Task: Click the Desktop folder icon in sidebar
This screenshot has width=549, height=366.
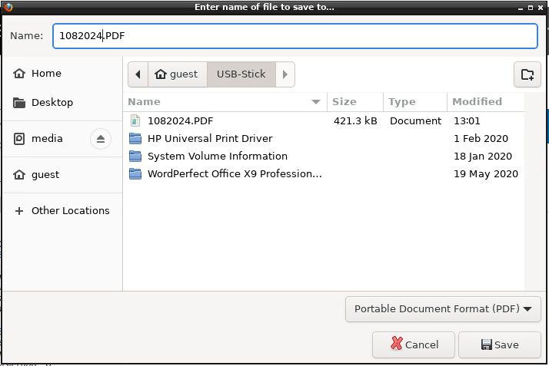Action: (19, 103)
